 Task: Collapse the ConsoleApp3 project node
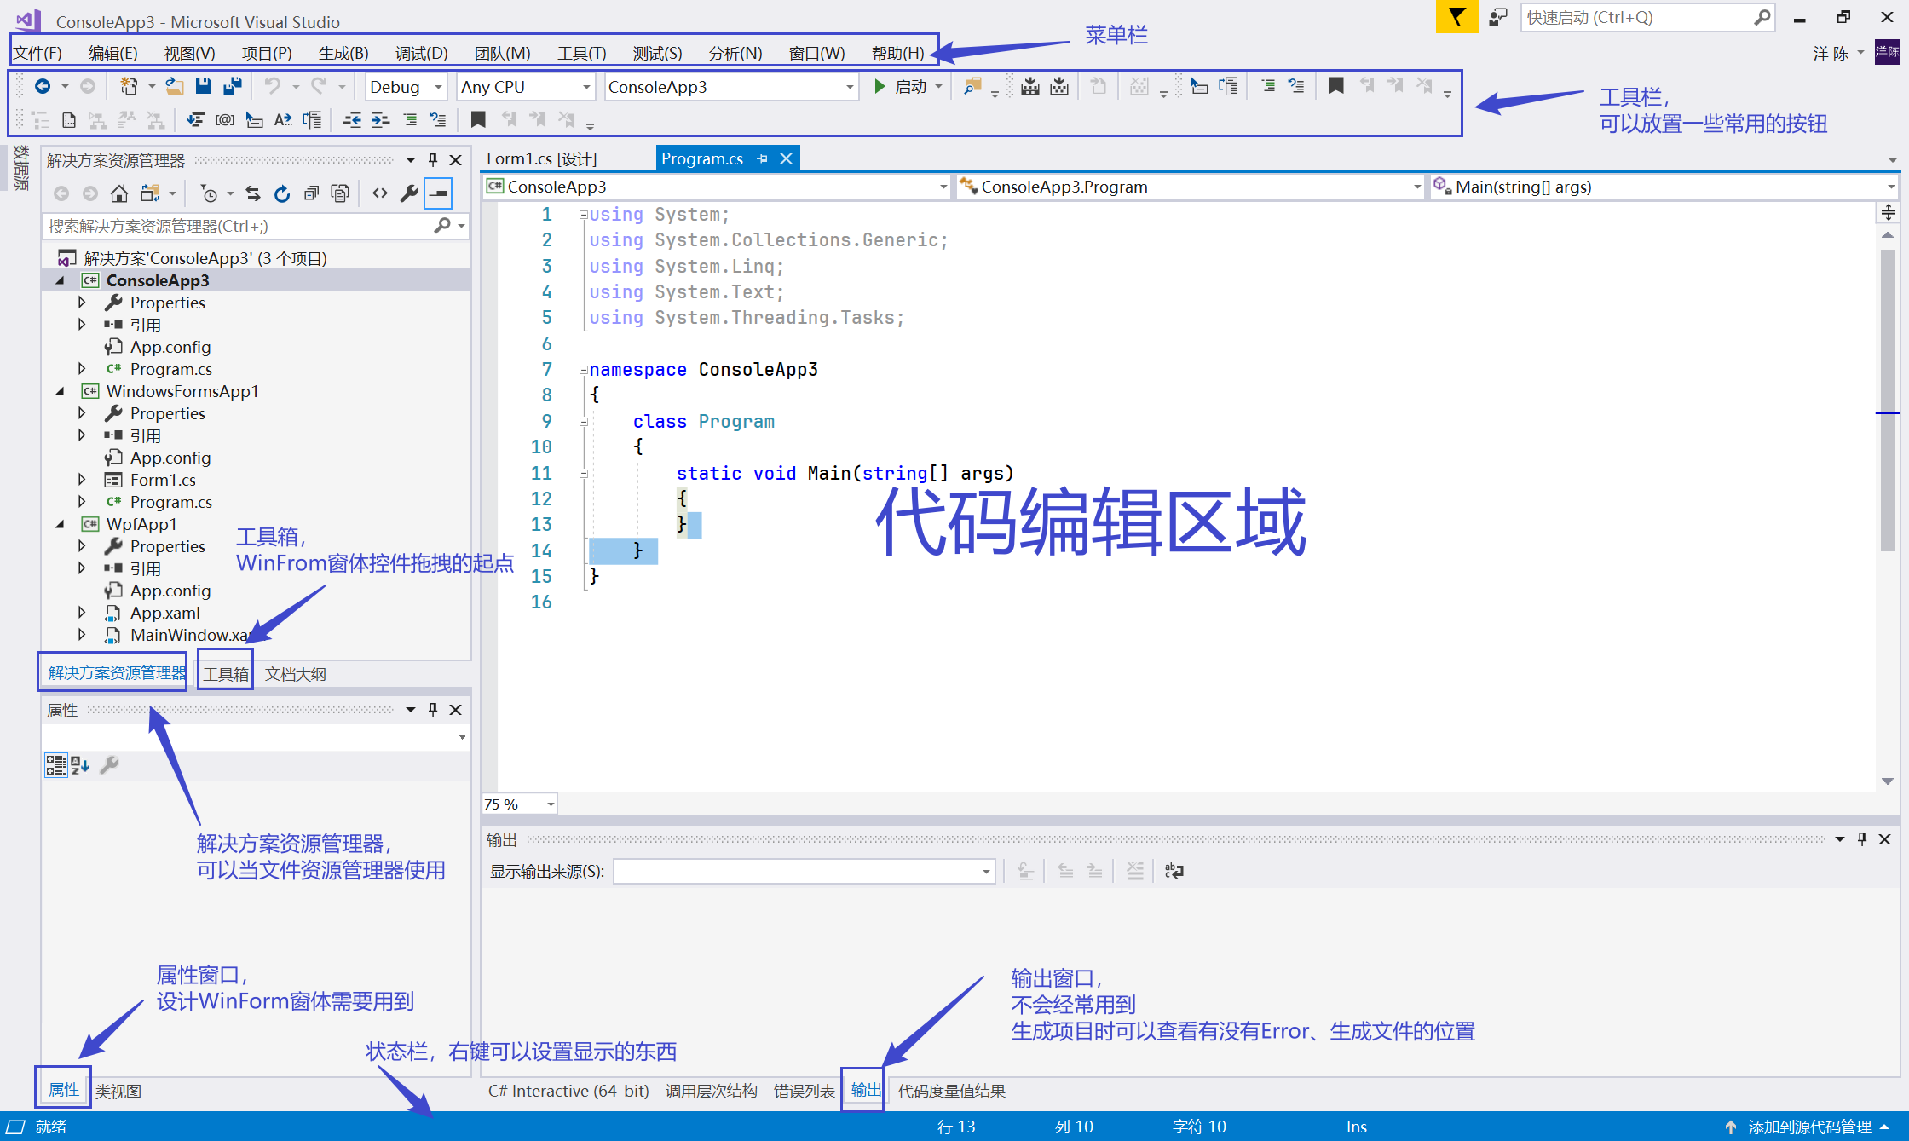coord(60,279)
